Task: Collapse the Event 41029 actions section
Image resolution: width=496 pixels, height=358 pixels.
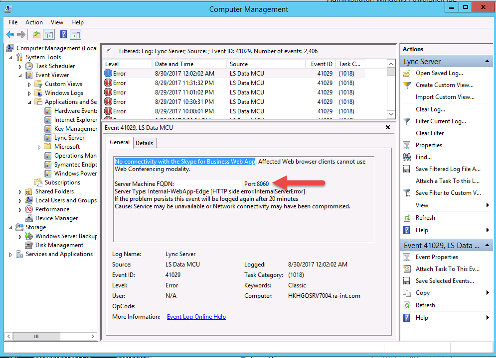Action: 487,245
